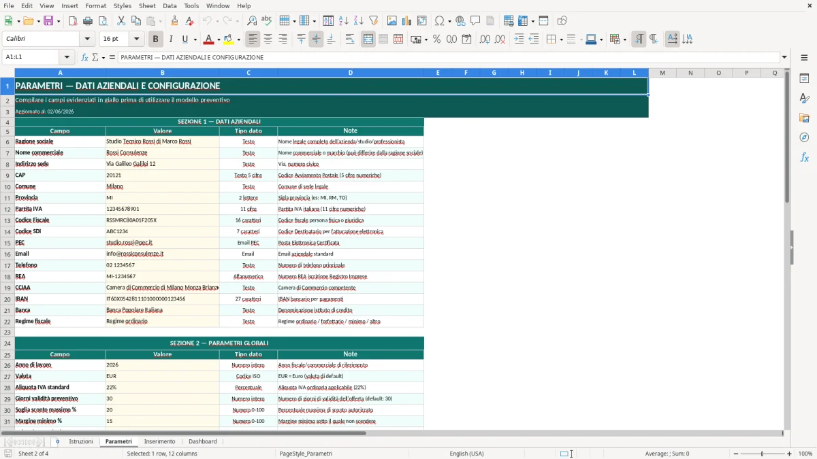The height and width of the screenshot is (459, 817).
Task: Toggle Underline formatting
Action: [185, 39]
